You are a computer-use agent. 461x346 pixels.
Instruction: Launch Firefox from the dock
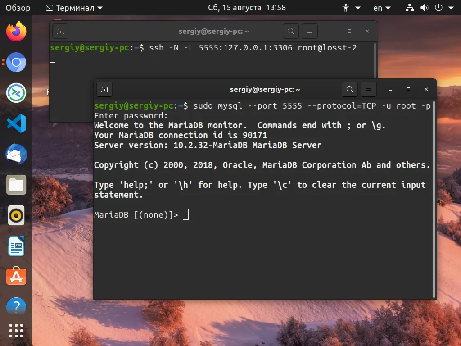pyautogui.click(x=16, y=32)
